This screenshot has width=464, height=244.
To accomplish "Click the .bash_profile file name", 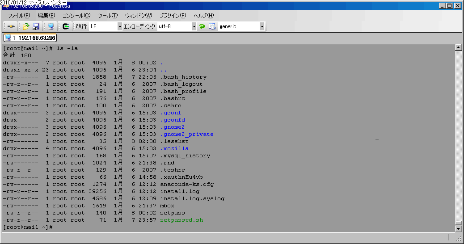I will pos(183,91).
